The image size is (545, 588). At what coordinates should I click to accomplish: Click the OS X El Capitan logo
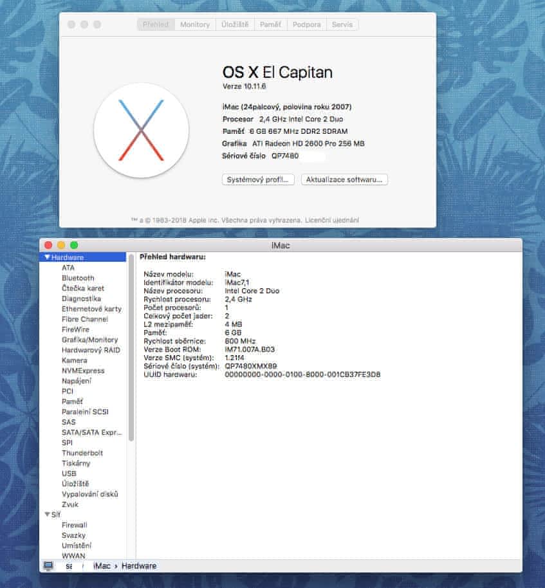coord(142,130)
